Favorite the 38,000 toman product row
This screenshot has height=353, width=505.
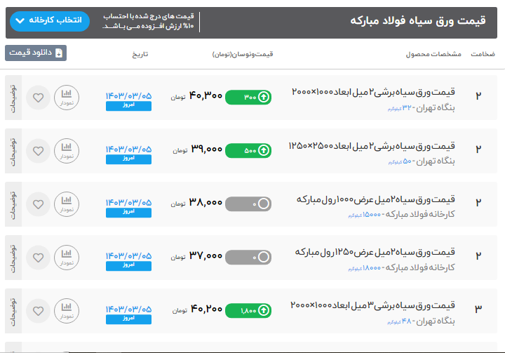39,204
